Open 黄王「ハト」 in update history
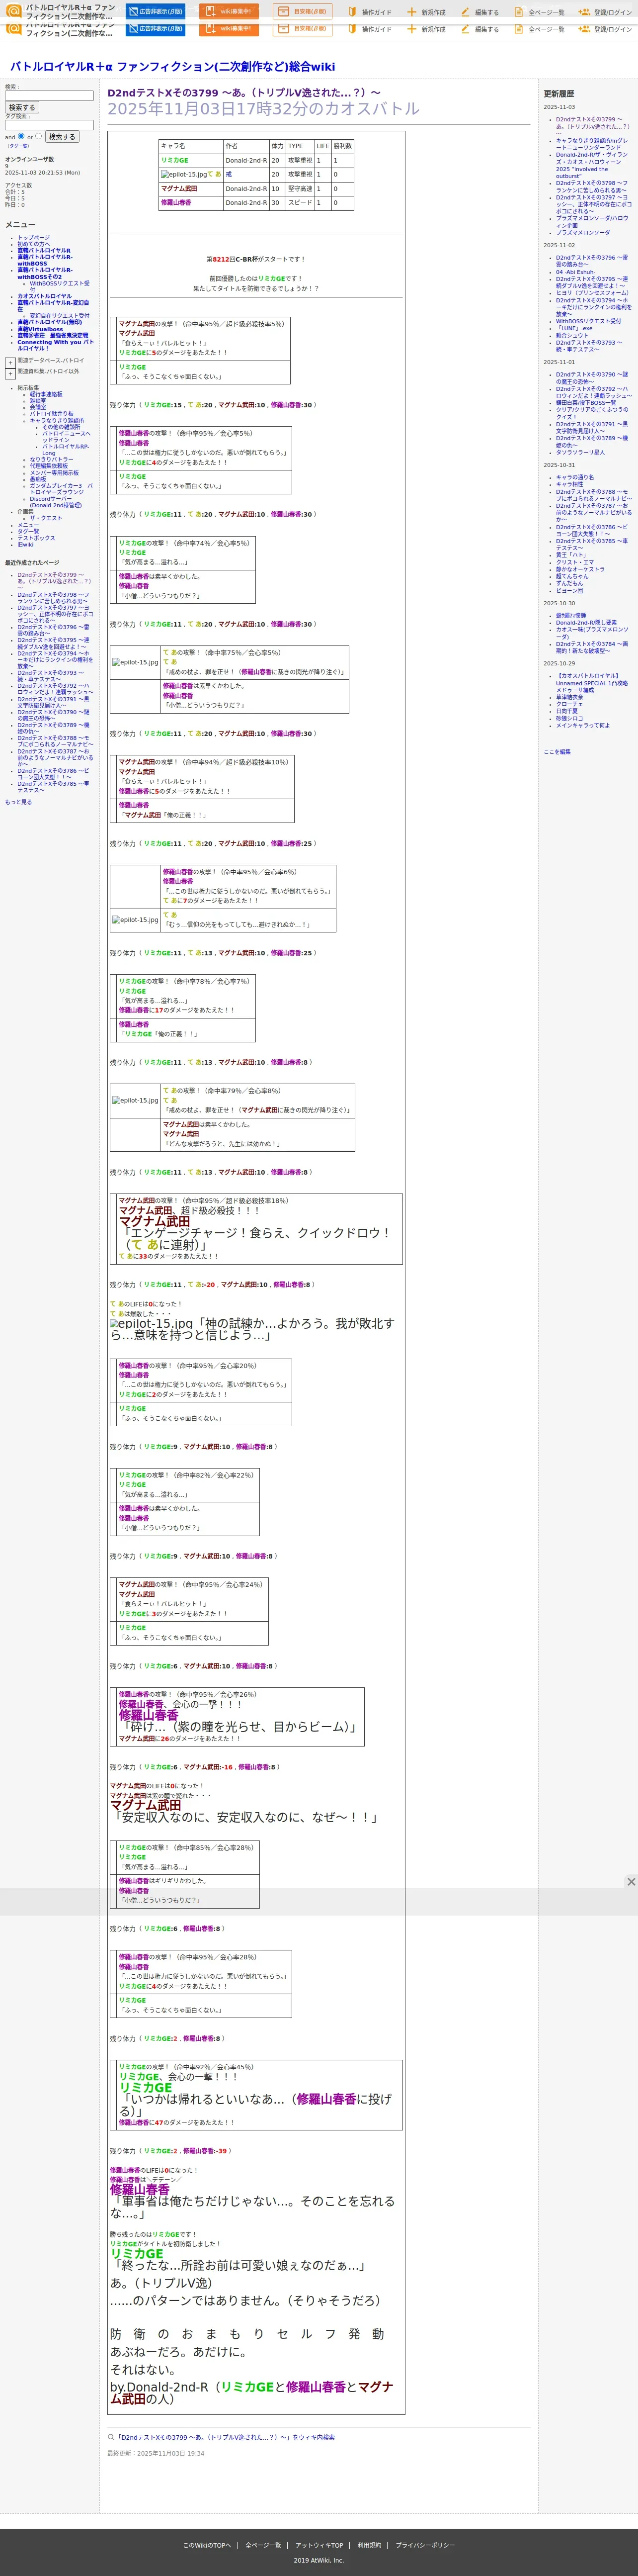638x2576 pixels. pyautogui.click(x=570, y=555)
